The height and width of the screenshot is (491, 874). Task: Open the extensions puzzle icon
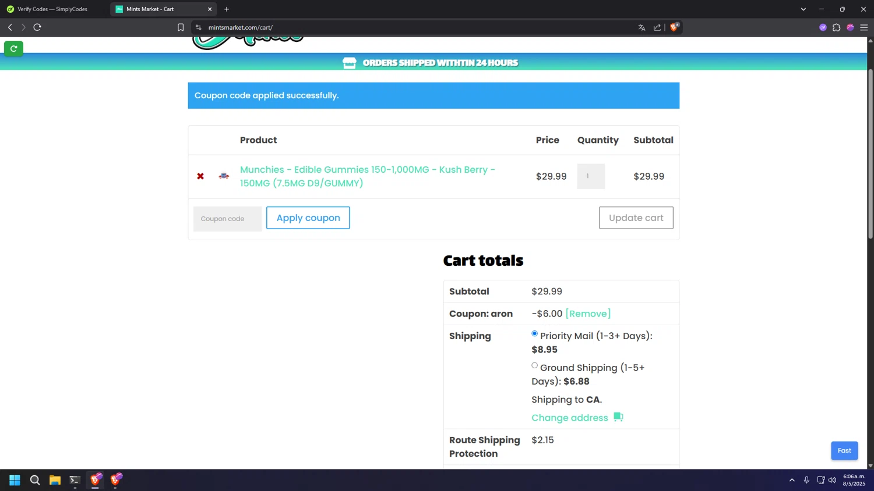pyautogui.click(x=836, y=27)
